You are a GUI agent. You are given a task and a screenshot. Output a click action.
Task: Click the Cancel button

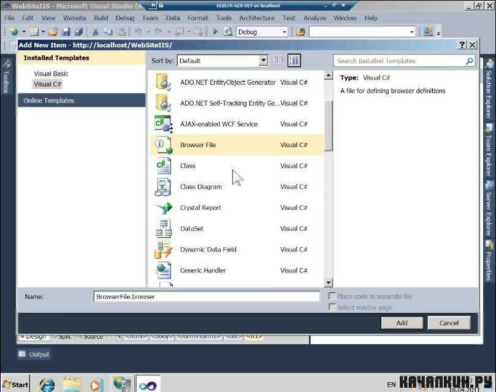pyautogui.click(x=449, y=323)
